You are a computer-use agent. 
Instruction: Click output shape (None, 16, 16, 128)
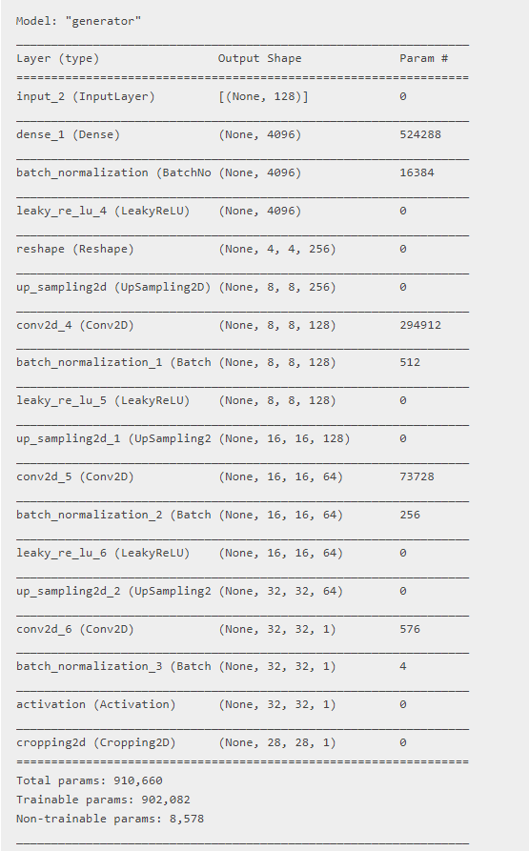(x=284, y=438)
